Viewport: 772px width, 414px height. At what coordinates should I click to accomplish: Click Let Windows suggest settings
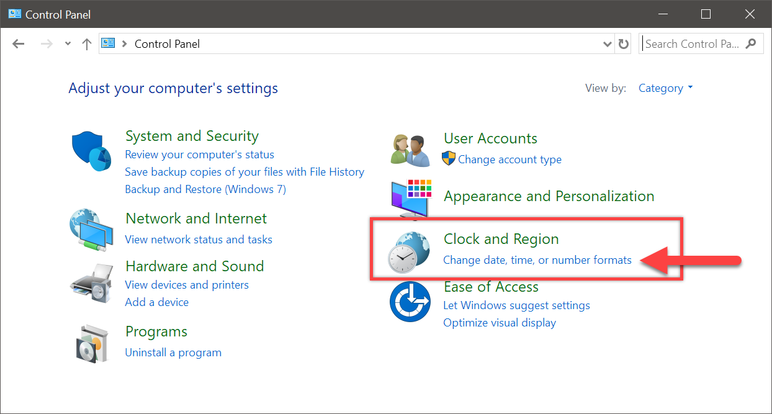tap(516, 305)
